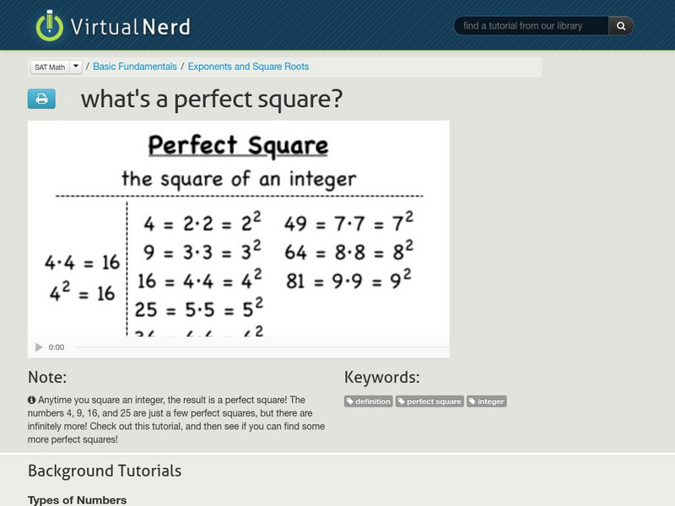This screenshot has width=675, height=506.
Task: Type in the tutorial search field
Action: 531,26
